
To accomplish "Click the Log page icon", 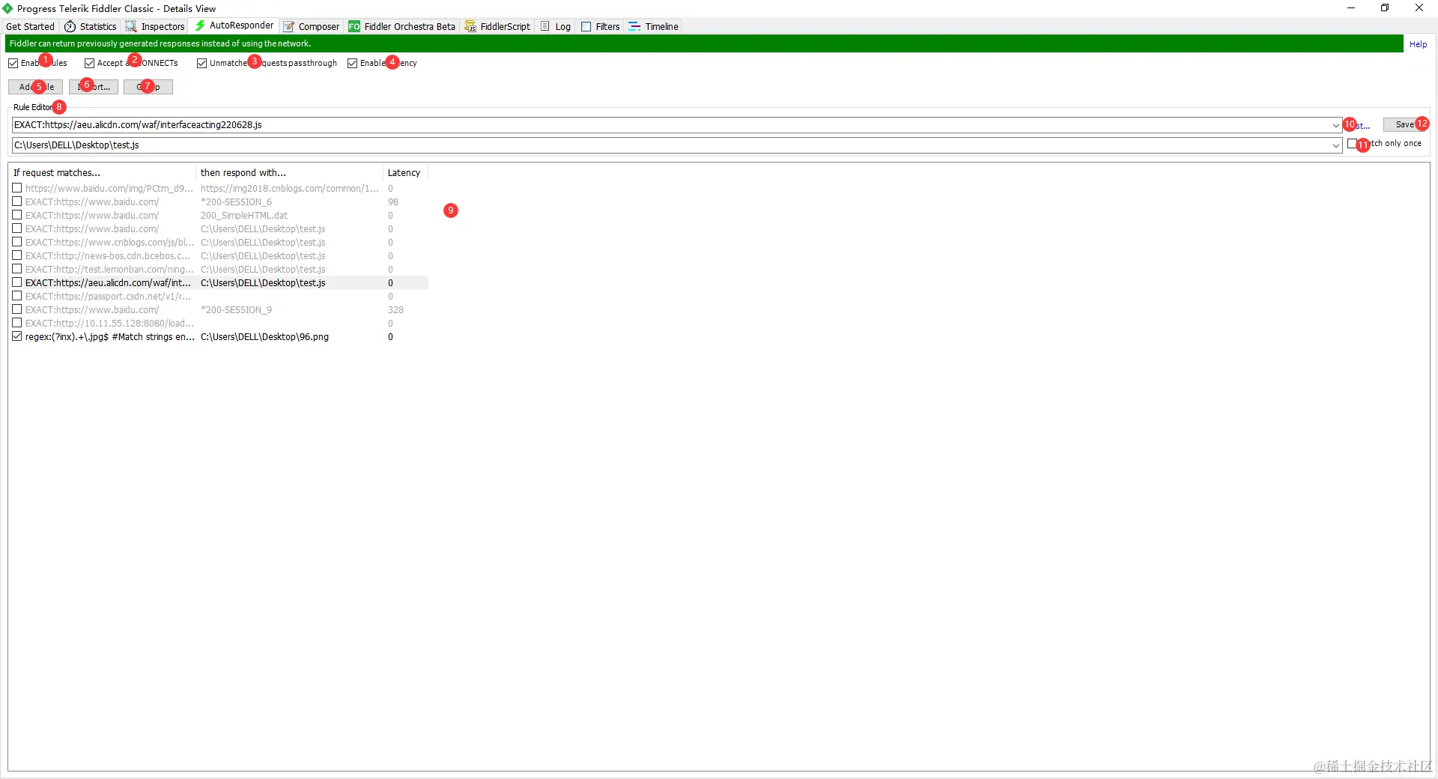I will point(545,26).
